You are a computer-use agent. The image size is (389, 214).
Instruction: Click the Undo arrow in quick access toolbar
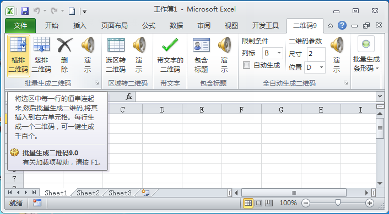(x=37, y=11)
